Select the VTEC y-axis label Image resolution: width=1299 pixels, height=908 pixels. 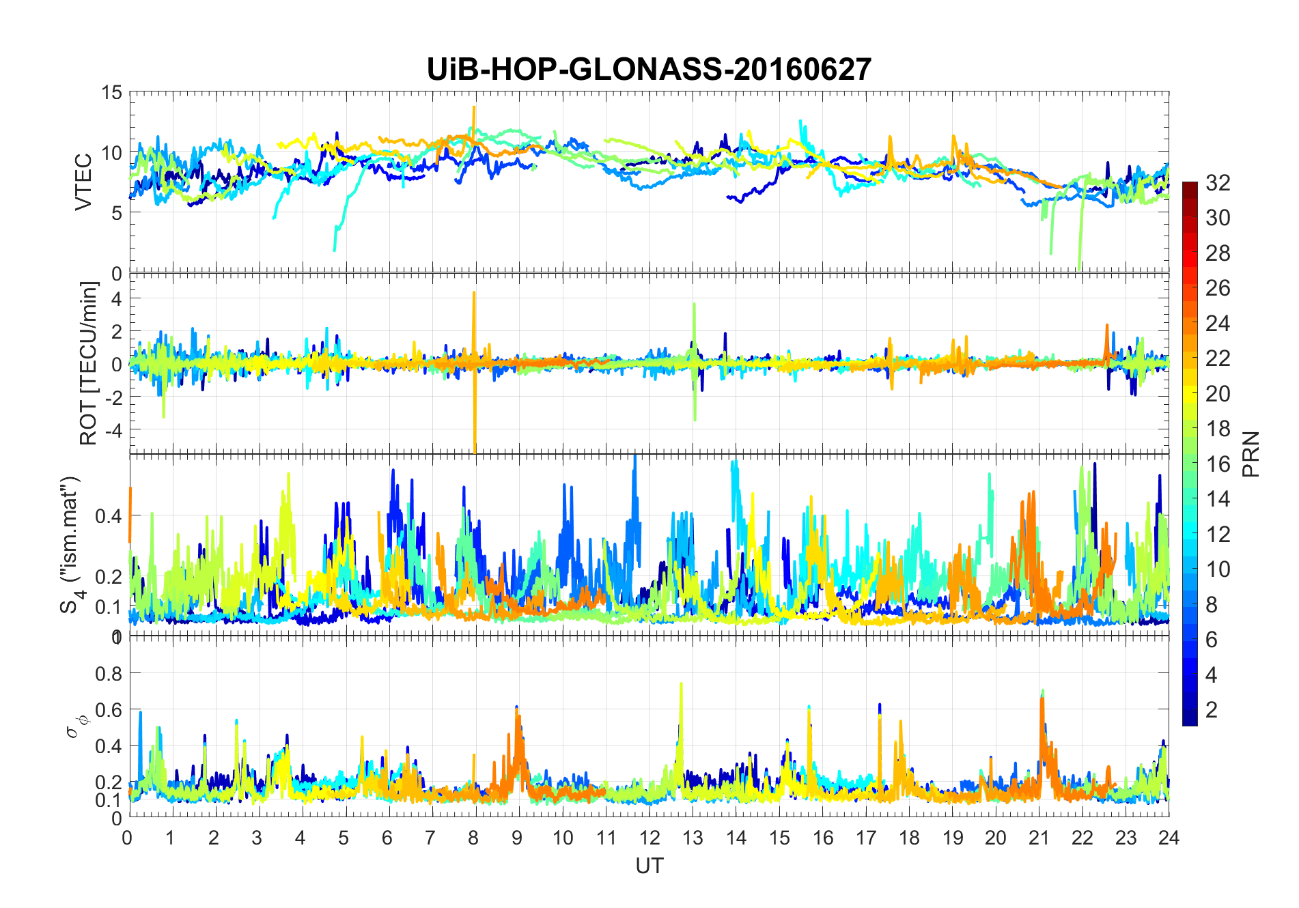(83, 182)
